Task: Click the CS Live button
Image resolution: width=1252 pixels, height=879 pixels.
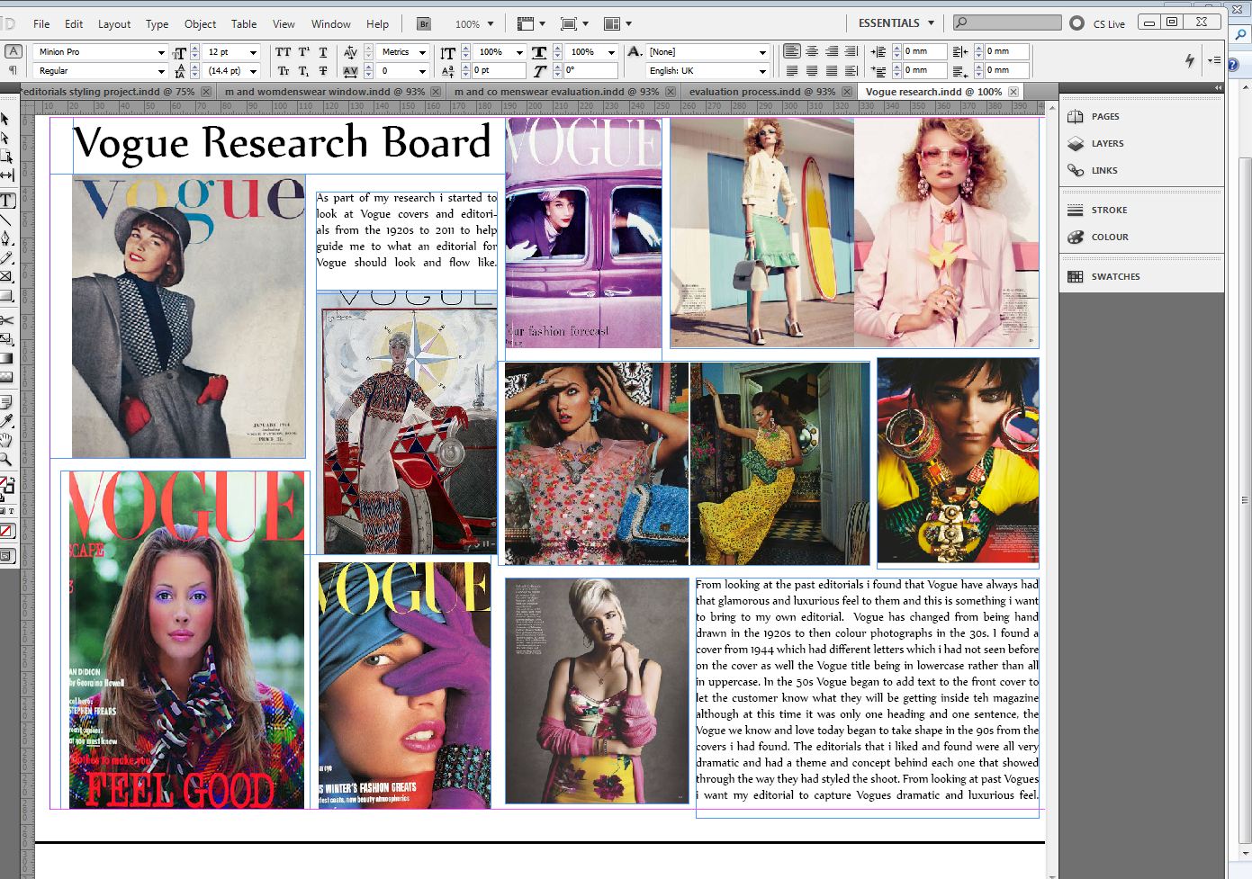Action: 1098,23
